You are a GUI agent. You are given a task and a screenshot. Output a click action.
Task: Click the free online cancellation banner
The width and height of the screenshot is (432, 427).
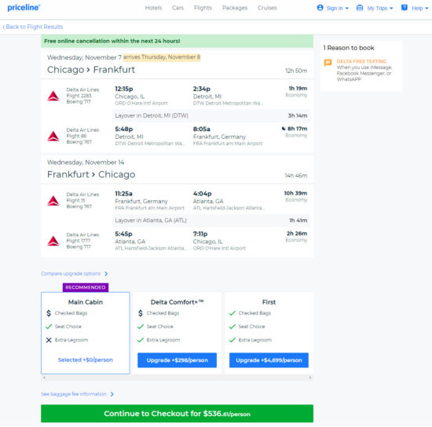coord(178,41)
